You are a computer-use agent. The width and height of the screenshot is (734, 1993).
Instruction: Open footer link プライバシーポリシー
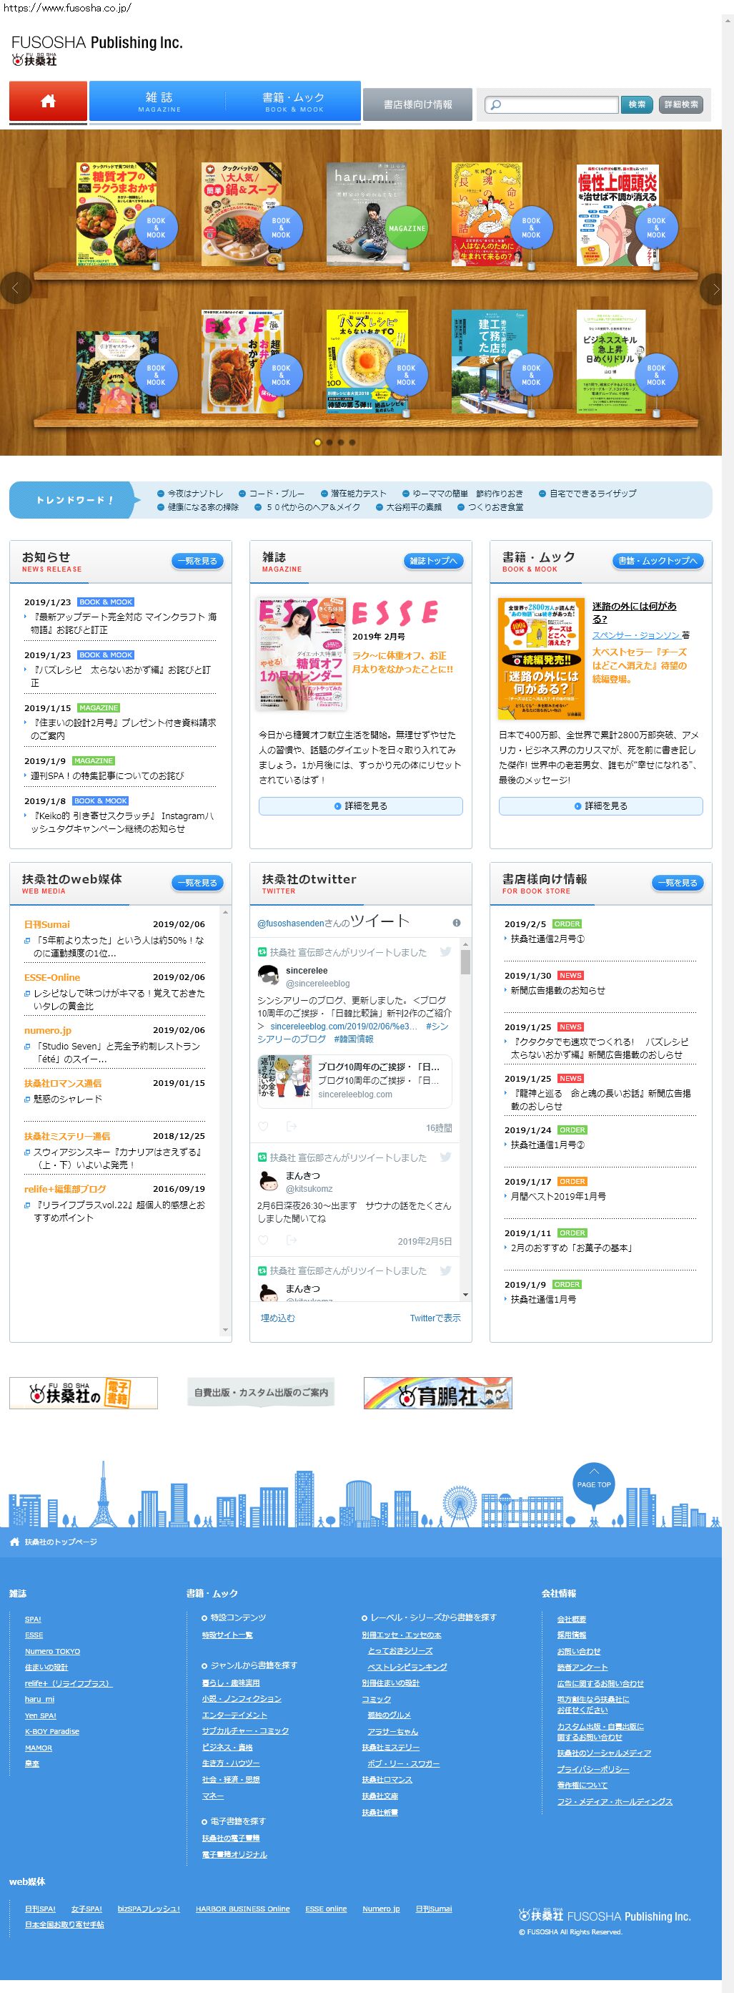point(593,1769)
